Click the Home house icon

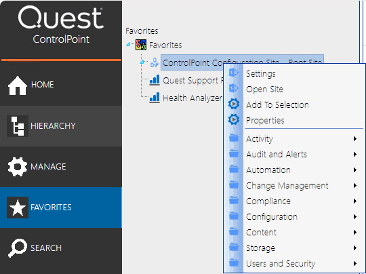tap(18, 85)
